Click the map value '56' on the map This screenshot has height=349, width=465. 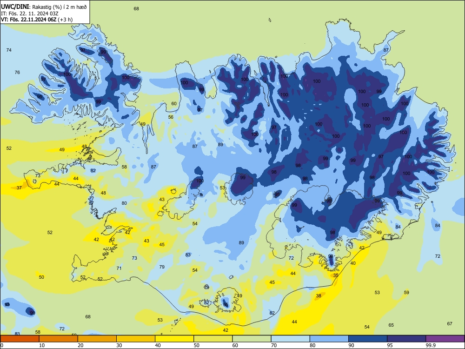click(x=171, y=117)
